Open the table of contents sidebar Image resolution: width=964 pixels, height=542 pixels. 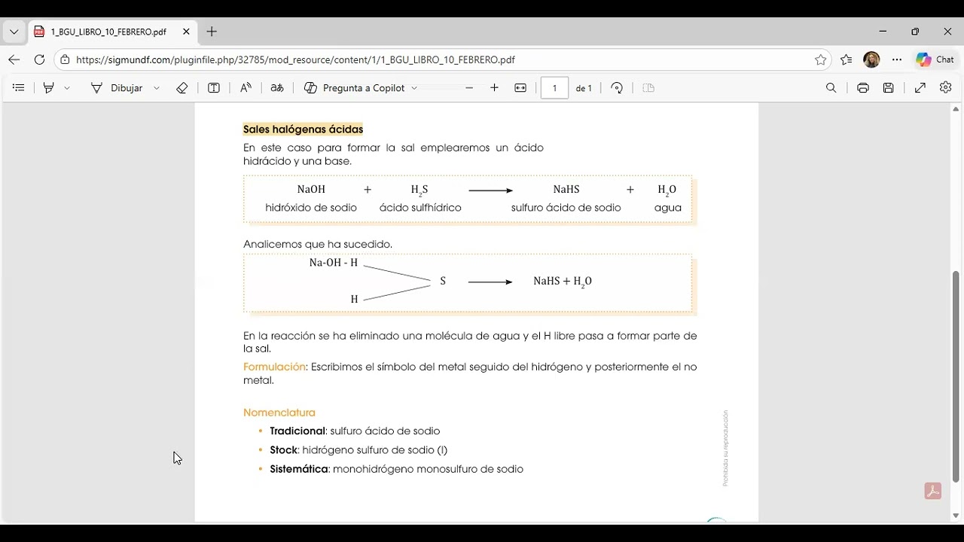tap(19, 88)
